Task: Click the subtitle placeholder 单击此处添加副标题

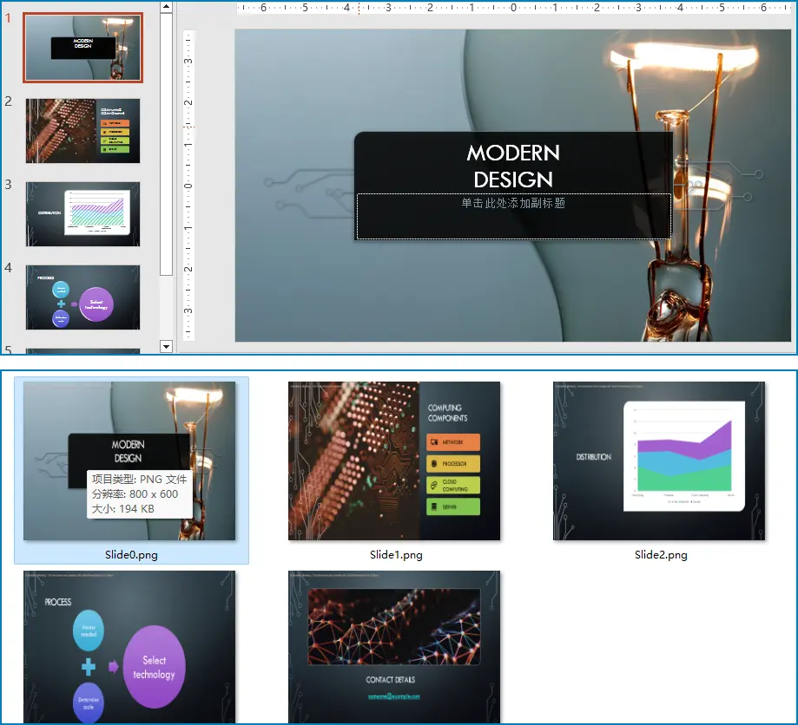Action: click(513, 204)
